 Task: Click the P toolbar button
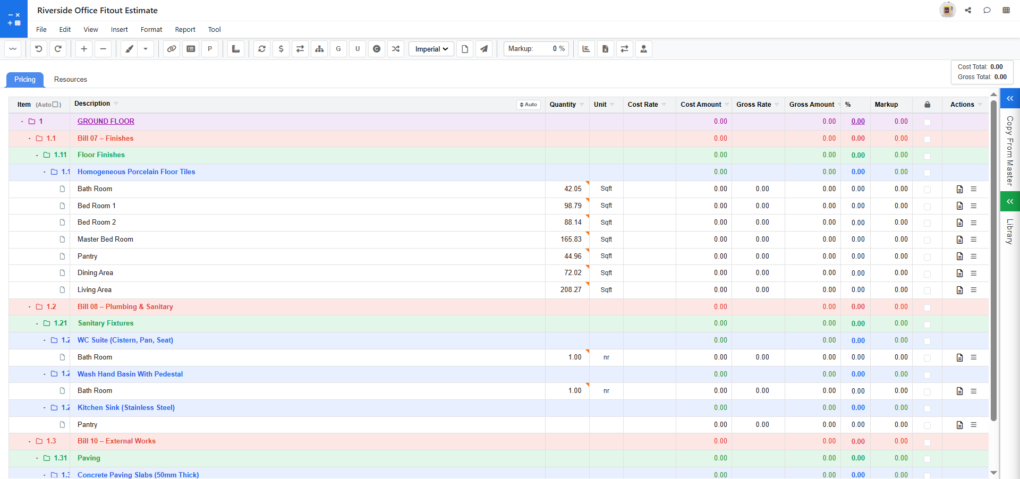pyautogui.click(x=210, y=49)
